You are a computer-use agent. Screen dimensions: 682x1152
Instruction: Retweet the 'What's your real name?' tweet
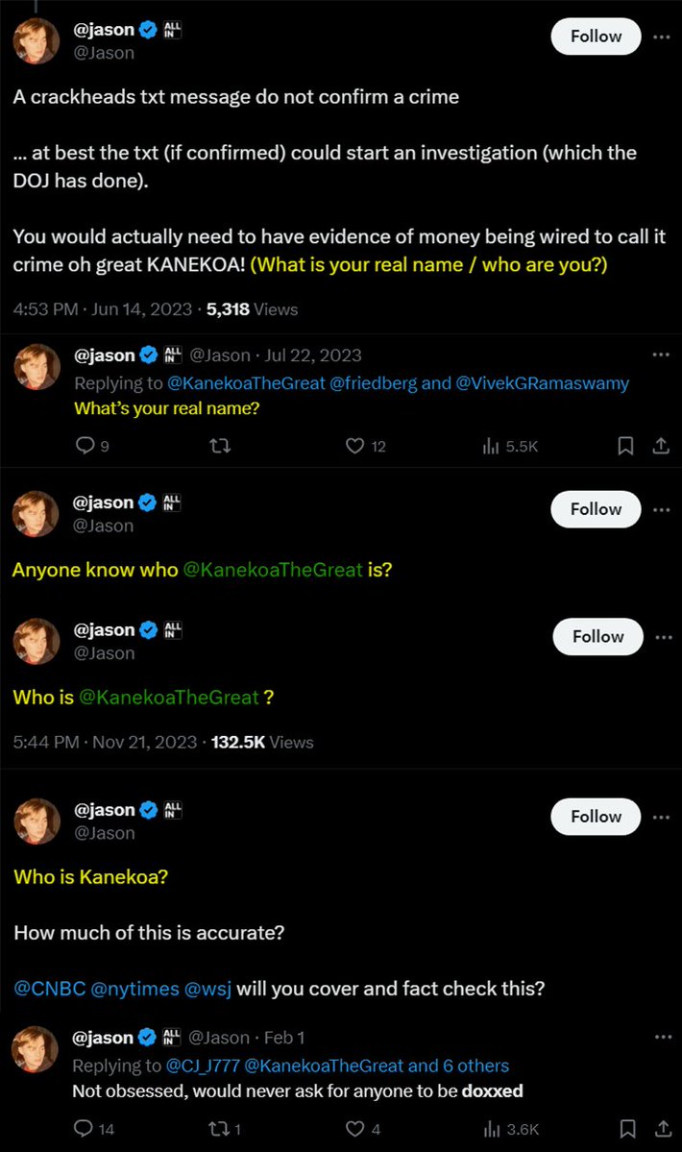click(x=220, y=446)
